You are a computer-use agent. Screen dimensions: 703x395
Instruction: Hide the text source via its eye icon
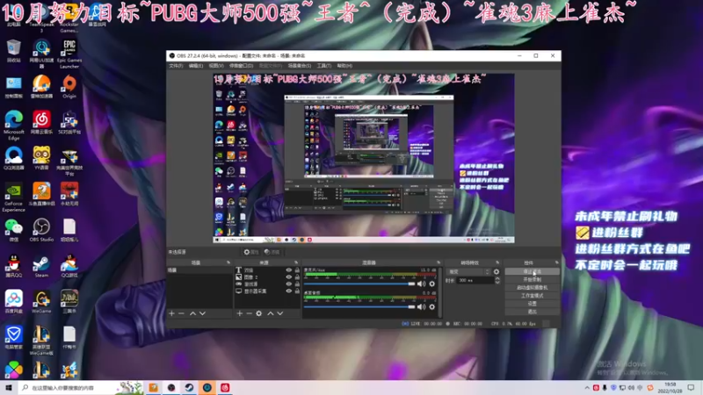(x=289, y=270)
